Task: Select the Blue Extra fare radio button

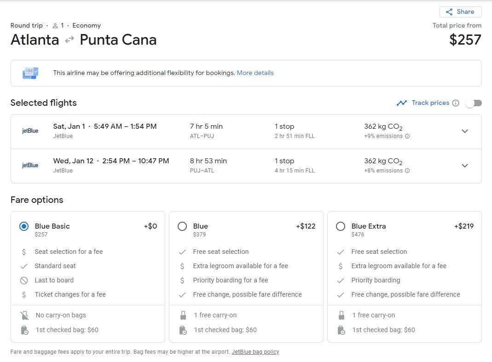Action: pyautogui.click(x=341, y=226)
